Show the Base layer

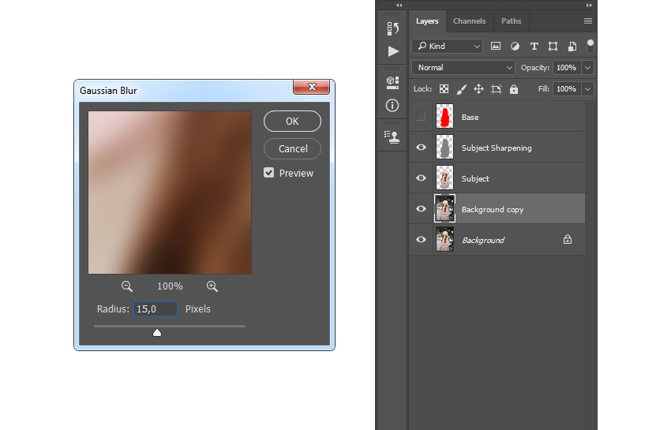[421, 116]
